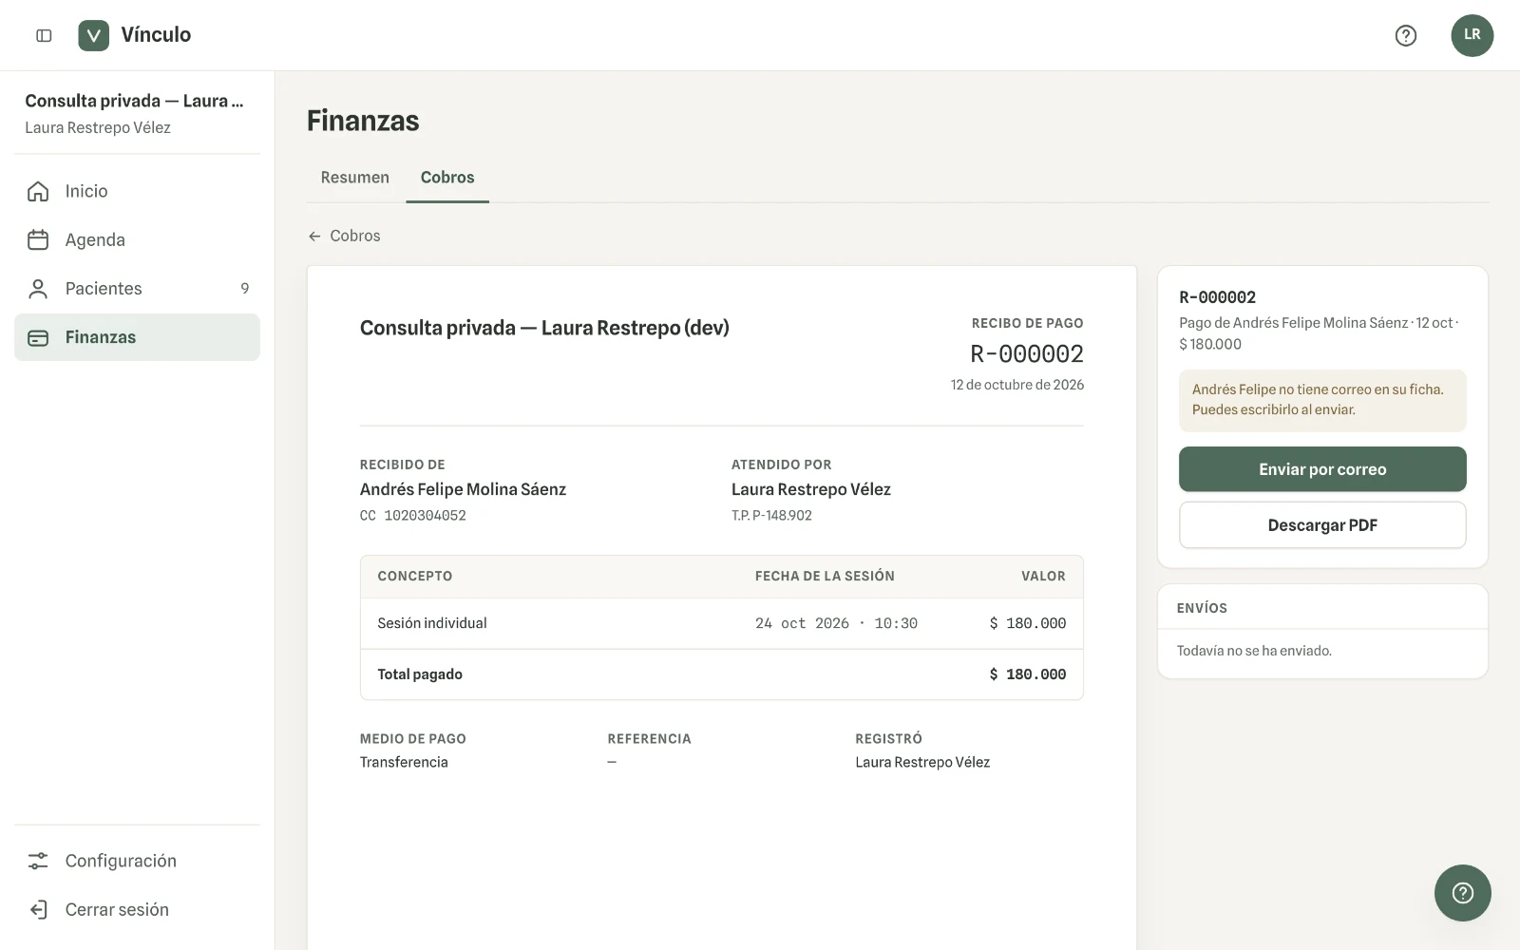Click session date 24 oct 2026 · 10:30

pyautogui.click(x=836, y=623)
